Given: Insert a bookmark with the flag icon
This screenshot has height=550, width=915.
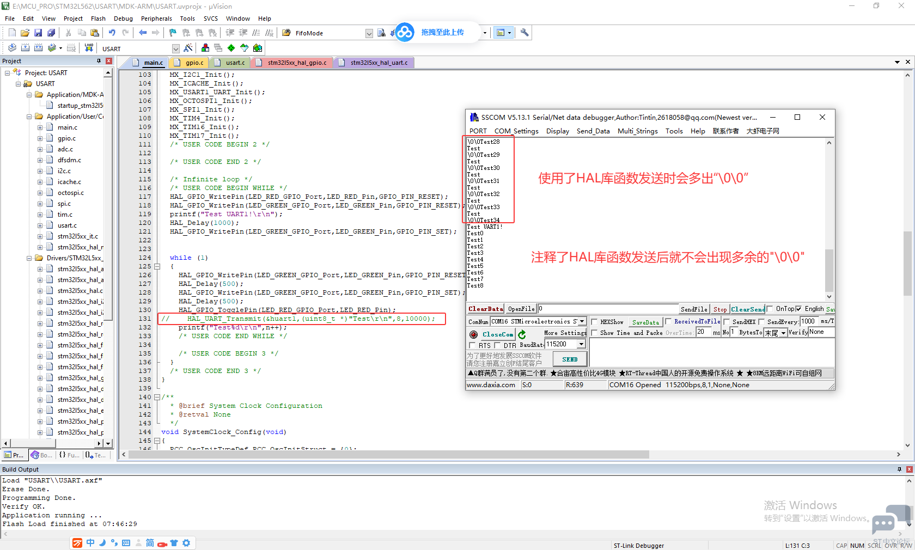Looking at the screenshot, I should (173, 33).
